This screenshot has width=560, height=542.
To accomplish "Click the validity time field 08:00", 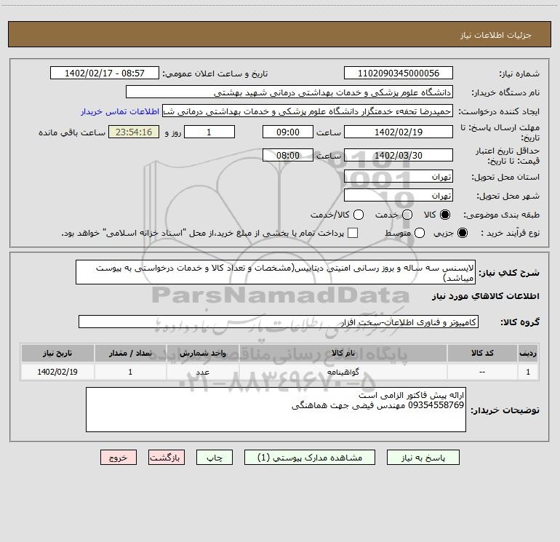I will point(288,155).
